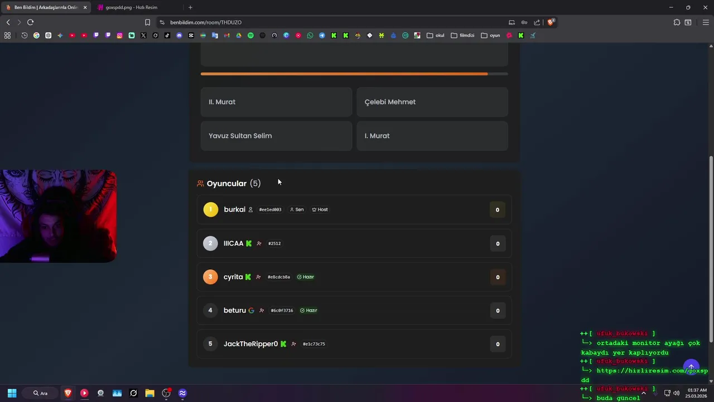Click JackTheRipper0's score box
This screenshot has width=714, height=402.
(x=498, y=344)
